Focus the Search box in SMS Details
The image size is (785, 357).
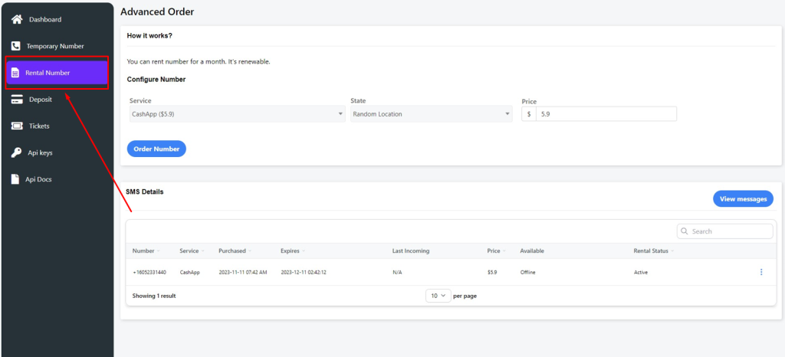(730, 231)
